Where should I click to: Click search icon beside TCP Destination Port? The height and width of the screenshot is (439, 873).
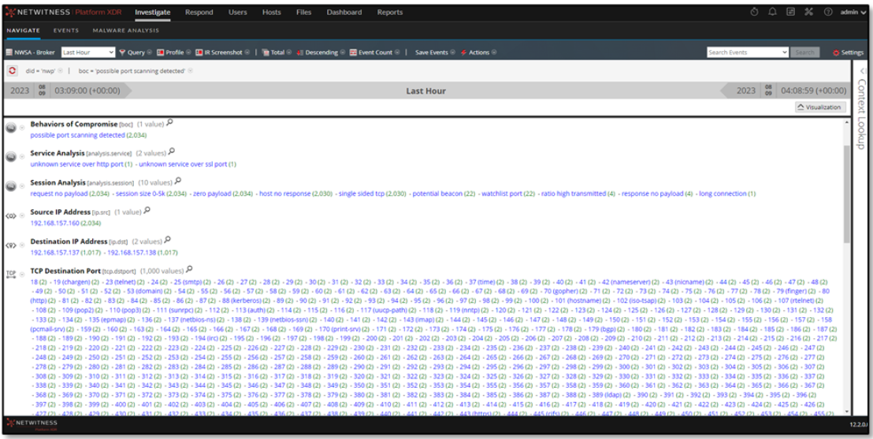(x=189, y=271)
